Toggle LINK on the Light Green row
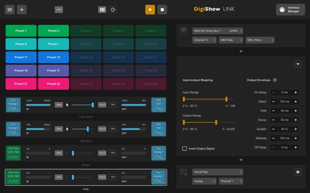This screenshot has width=310, height=193. pyautogui.click(x=58, y=105)
